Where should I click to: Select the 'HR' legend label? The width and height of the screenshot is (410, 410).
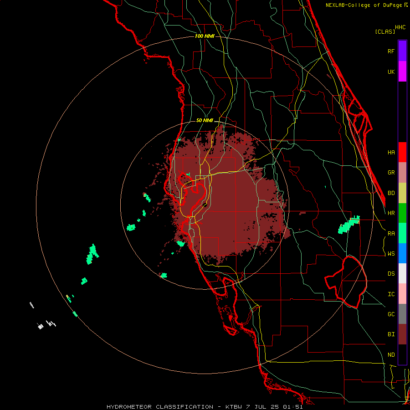[391, 213]
